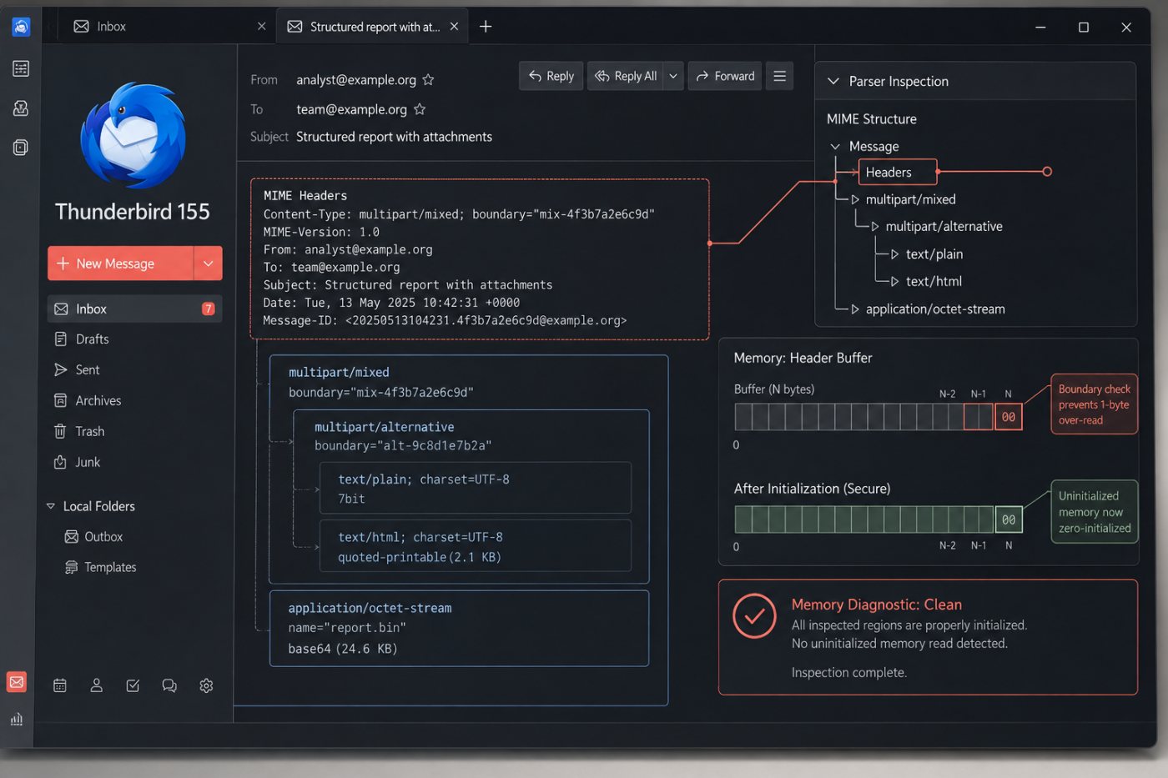Expand the text/html tree node

pyautogui.click(x=894, y=282)
